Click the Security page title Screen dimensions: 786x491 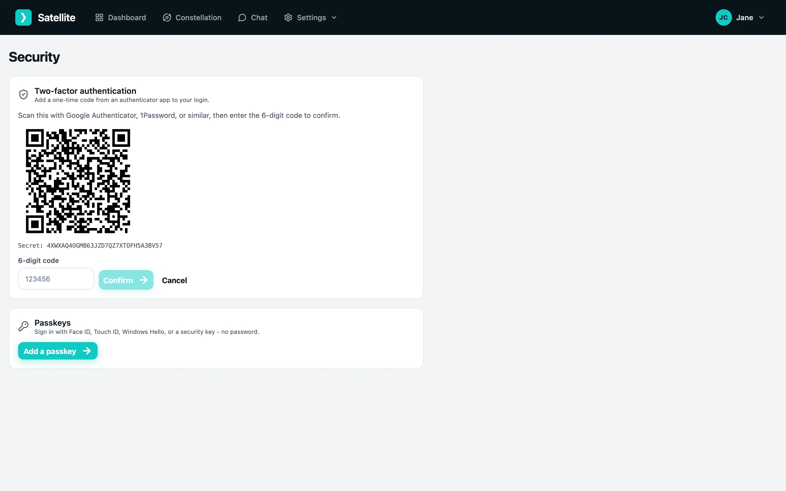click(34, 57)
